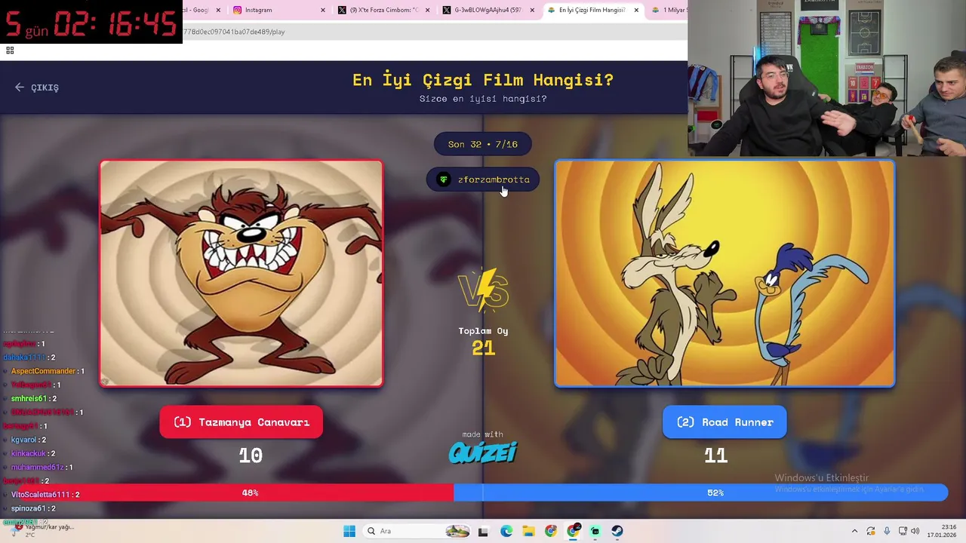
Task: Open the network tray icon
Action: 903,531
